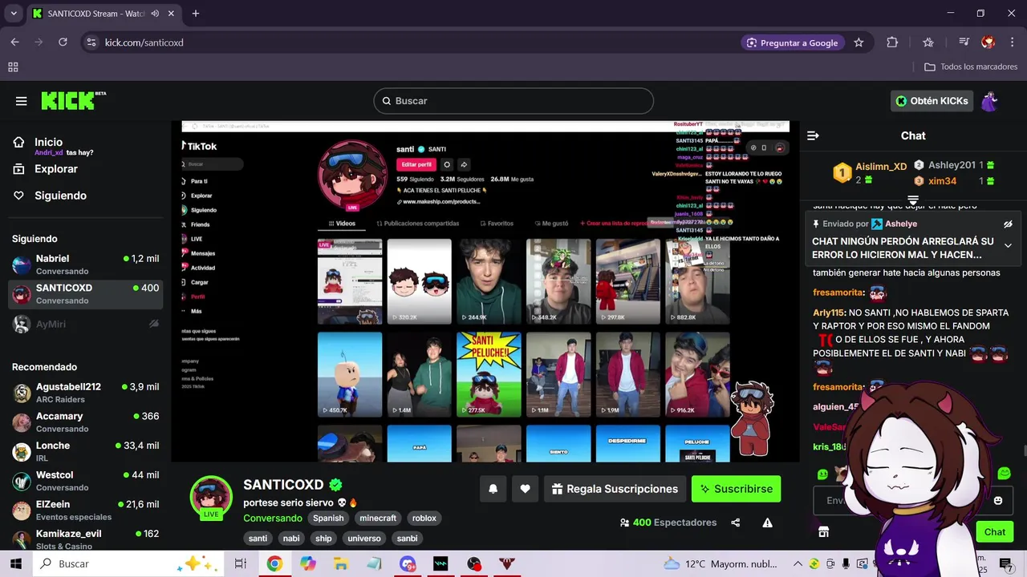Open the Westcol recommended channel
This screenshot has height=577, width=1027.
coord(87,481)
